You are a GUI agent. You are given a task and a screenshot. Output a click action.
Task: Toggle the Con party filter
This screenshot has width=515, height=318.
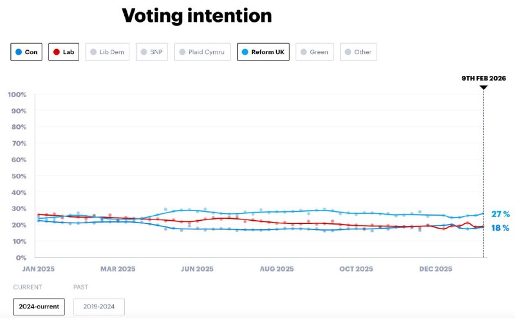click(x=26, y=51)
